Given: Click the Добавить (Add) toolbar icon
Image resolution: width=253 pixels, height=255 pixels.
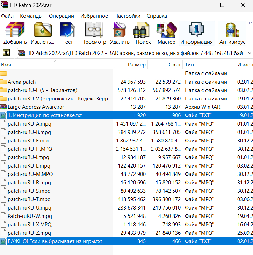Looking at the screenshot, I should pyautogui.click(x=15, y=34).
